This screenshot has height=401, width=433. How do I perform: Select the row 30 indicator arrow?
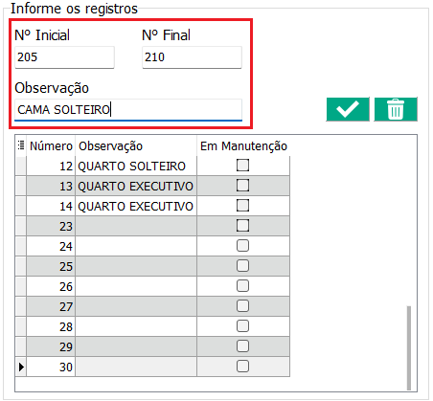coord(21,367)
